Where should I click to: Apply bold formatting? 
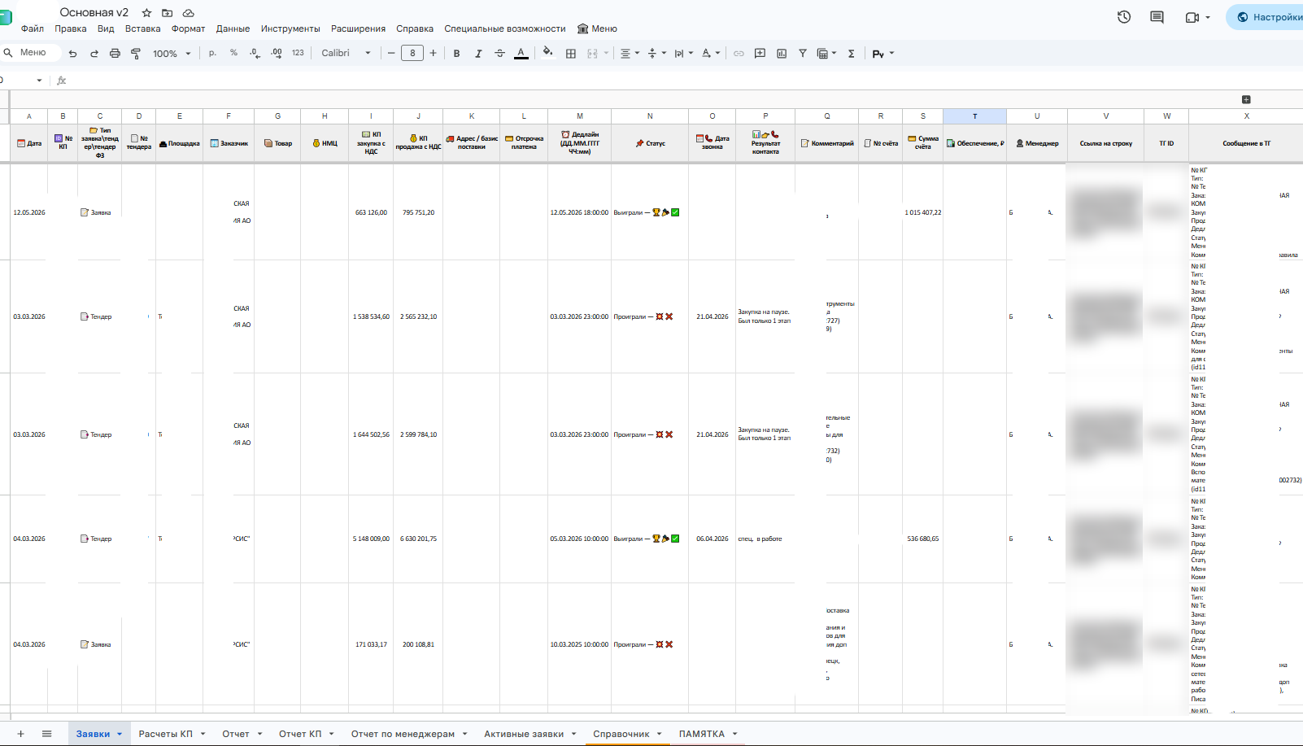[457, 54]
